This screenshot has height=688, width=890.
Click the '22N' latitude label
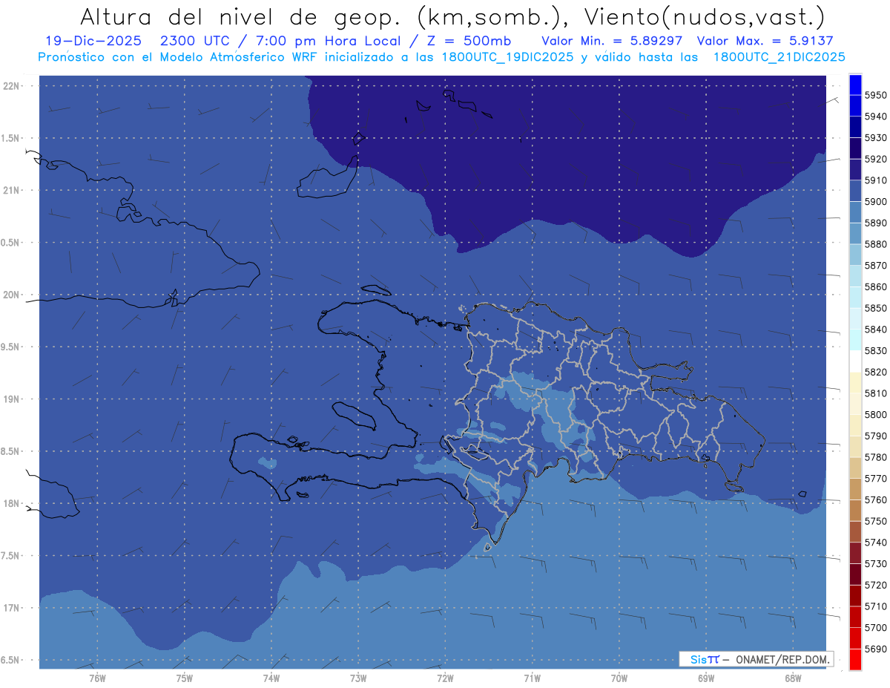(11, 86)
